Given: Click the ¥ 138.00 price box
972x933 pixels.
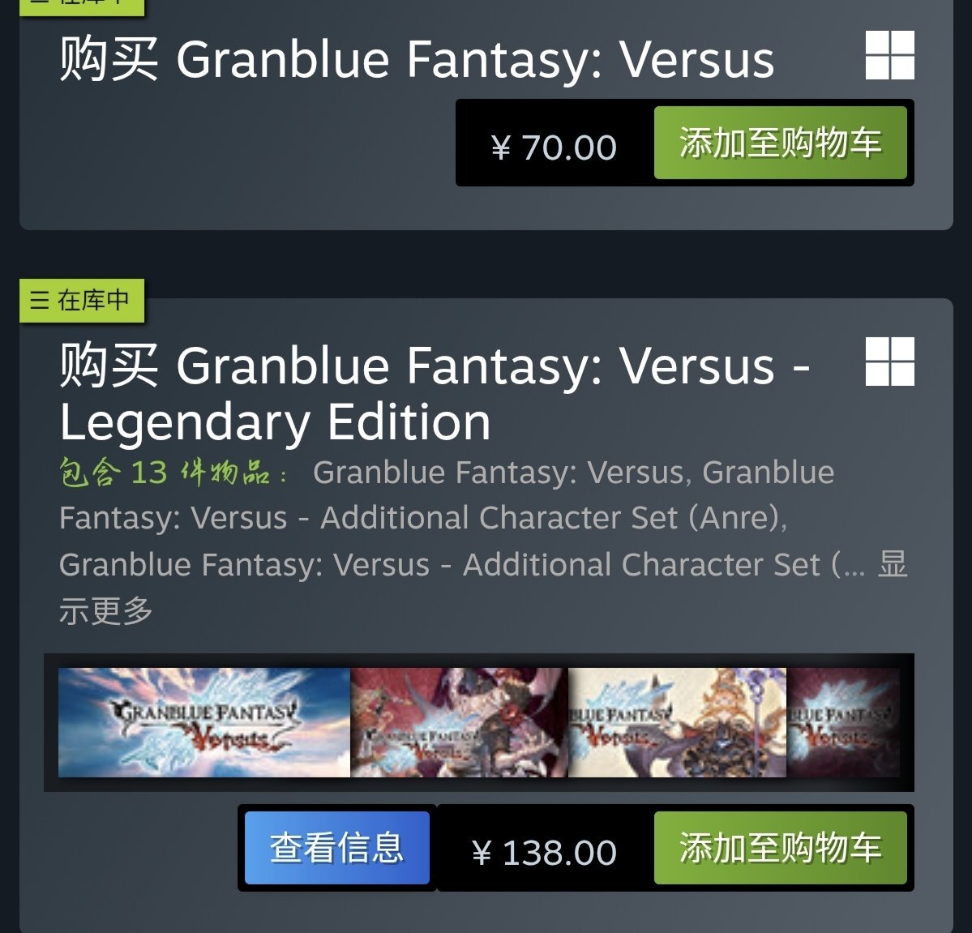Looking at the screenshot, I should pos(545,853).
